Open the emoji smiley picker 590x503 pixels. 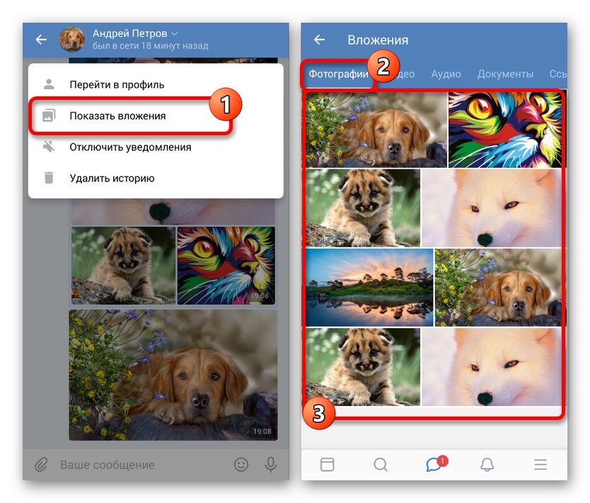pyautogui.click(x=241, y=465)
